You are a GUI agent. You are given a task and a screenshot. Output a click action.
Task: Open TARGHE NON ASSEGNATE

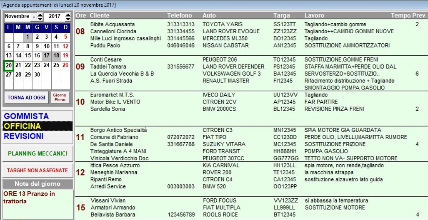[x=38, y=171]
